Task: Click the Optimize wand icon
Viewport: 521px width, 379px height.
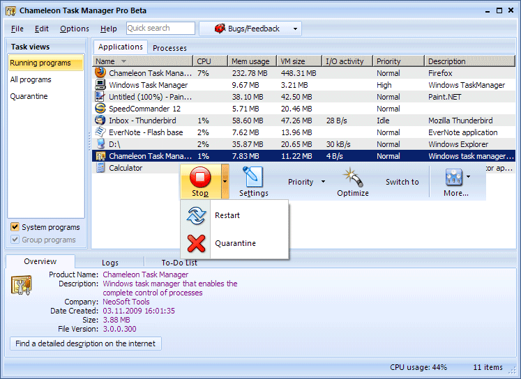Action: (353, 178)
